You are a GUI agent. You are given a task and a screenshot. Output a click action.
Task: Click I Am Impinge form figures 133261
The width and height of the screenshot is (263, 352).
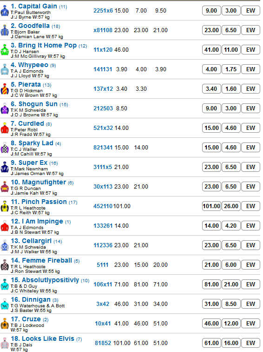pyautogui.click(x=103, y=226)
